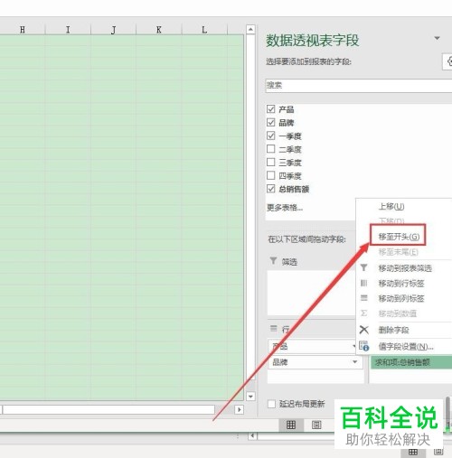This screenshot has width=452, height=458.
Task: Select column K header
Action: [x=159, y=30]
